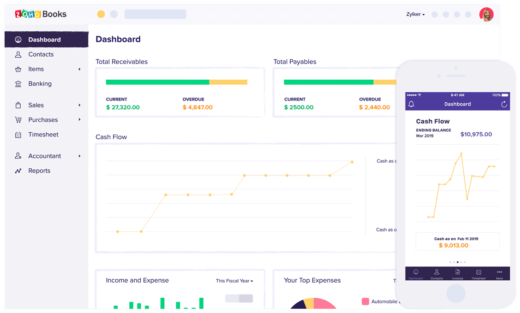Click the overdue receivables amount $4,847.00
This screenshot has height=313, width=520.
[x=197, y=107]
